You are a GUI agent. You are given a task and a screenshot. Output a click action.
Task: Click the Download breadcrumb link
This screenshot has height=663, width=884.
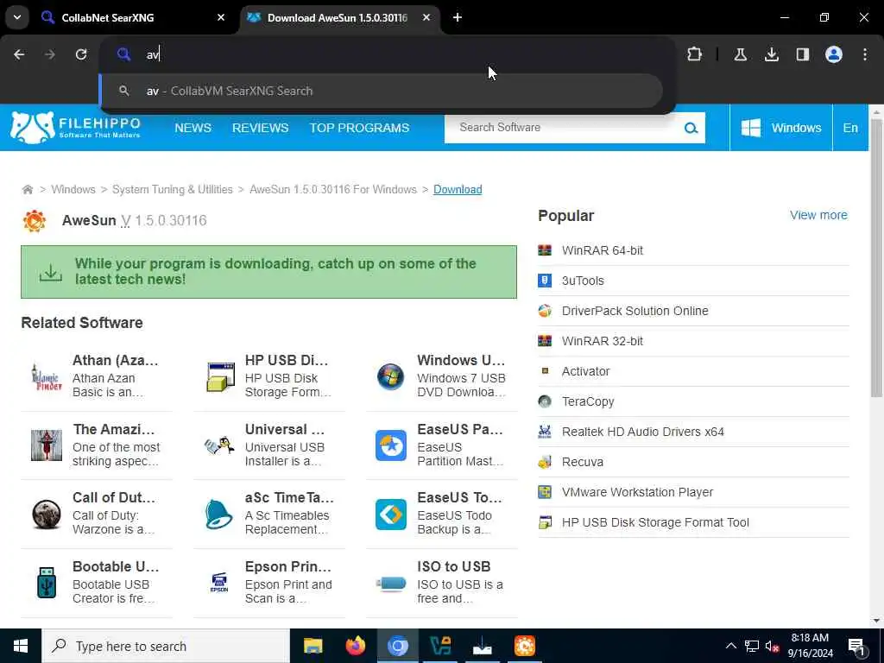tap(458, 189)
